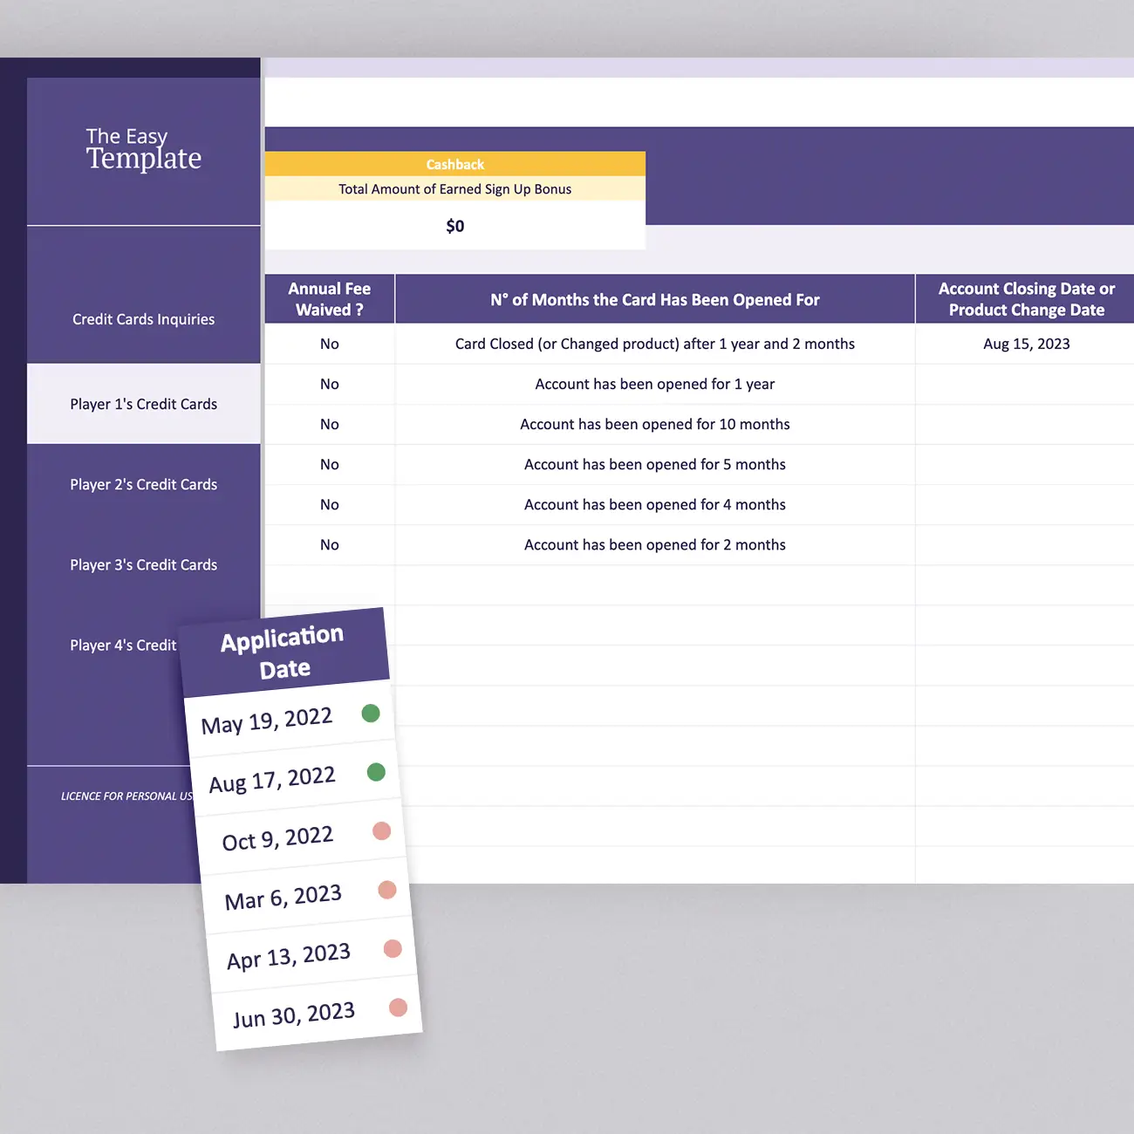Open the Credit Cards Inquiries sidebar tab
This screenshot has width=1134, height=1134.
coord(144,319)
